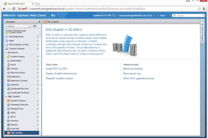Image resolution: width=208 pixels, height=138 pixels.
Task: Click Register ScaleIO system link
Action: click(59, 78)
